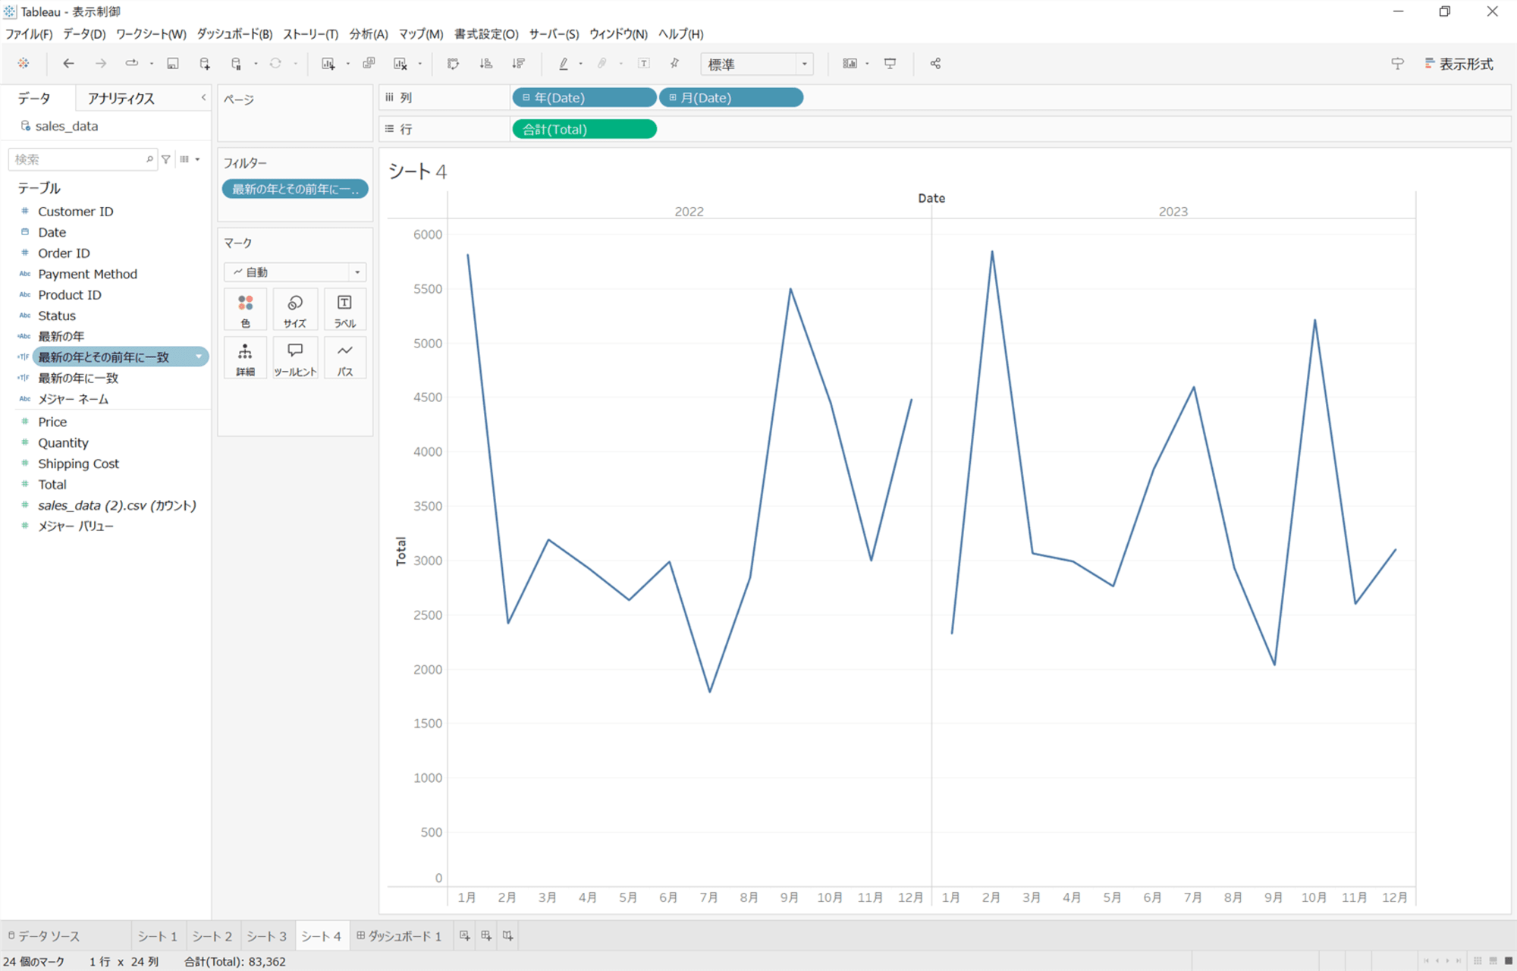This screenshot has width=1517, height=971.
Task: Click the 色 color mark button
Action: (245, 310)
